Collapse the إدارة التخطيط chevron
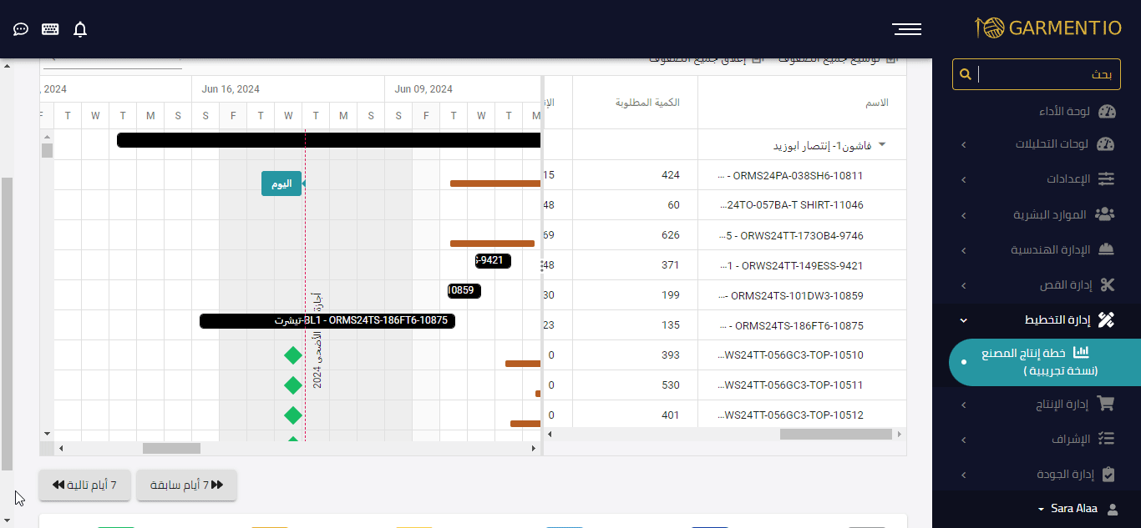Viewport: 1141px width, 528px height. pyautogui.click(x=963, y=320)
